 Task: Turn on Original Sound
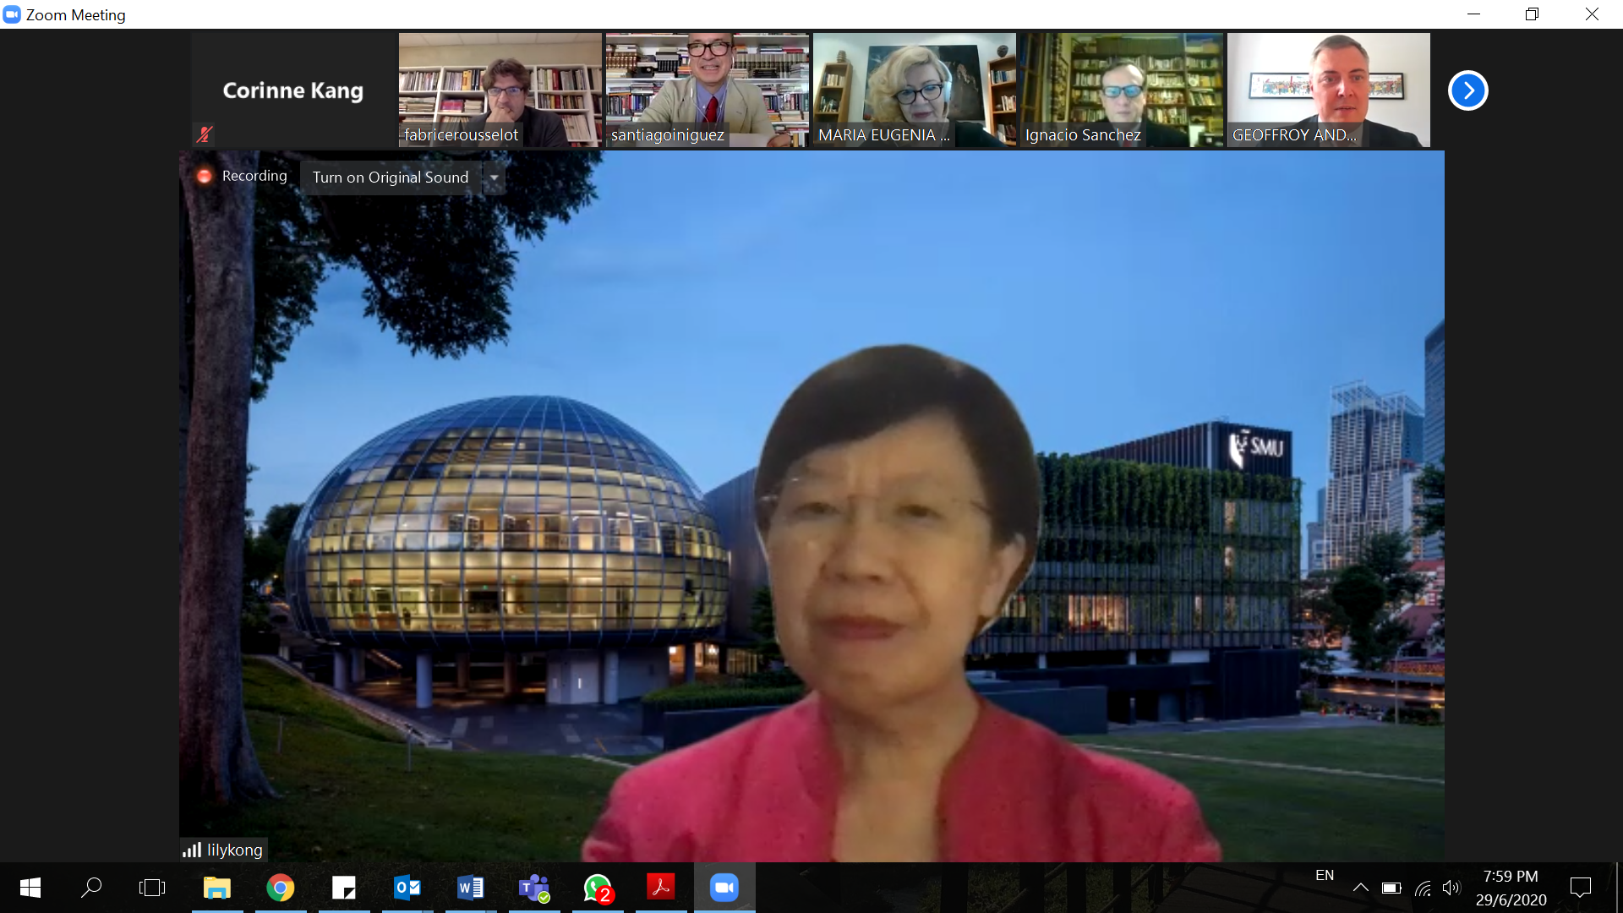391,178
